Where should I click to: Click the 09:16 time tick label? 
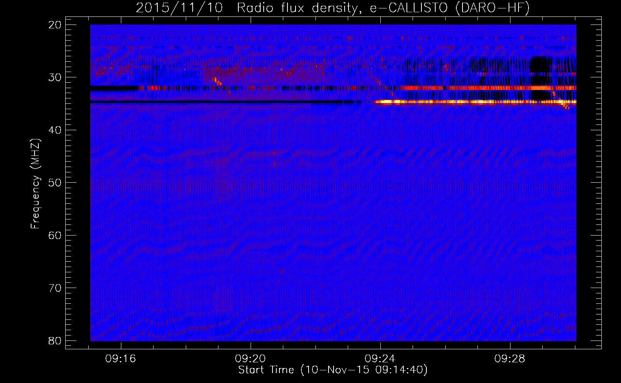121,359
